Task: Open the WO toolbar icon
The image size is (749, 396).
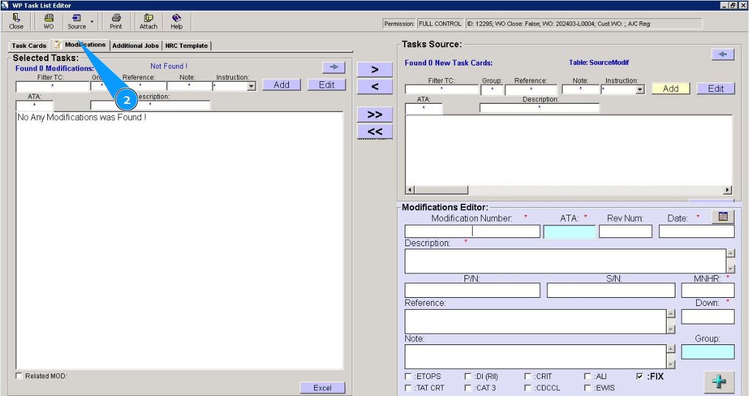Action: (x=48, y=21)
